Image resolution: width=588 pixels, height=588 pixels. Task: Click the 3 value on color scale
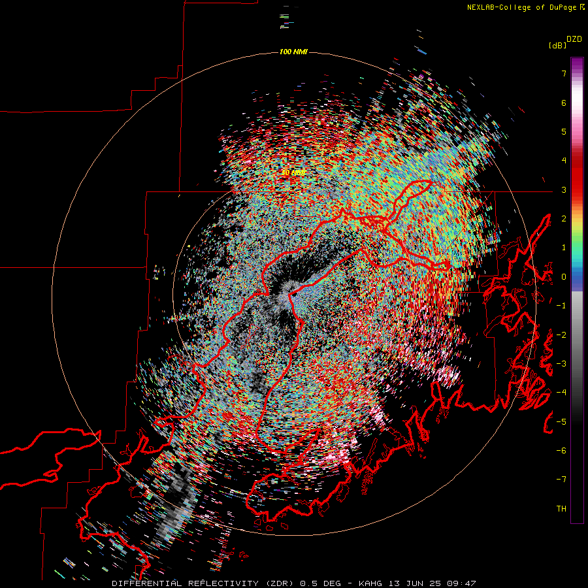point(564,189)
